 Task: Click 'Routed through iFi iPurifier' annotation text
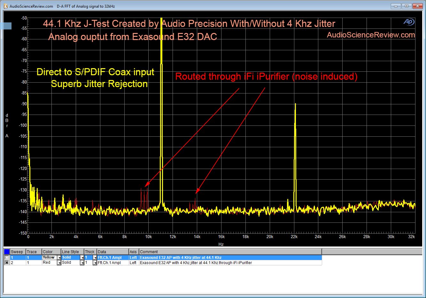tap(232, 77)
